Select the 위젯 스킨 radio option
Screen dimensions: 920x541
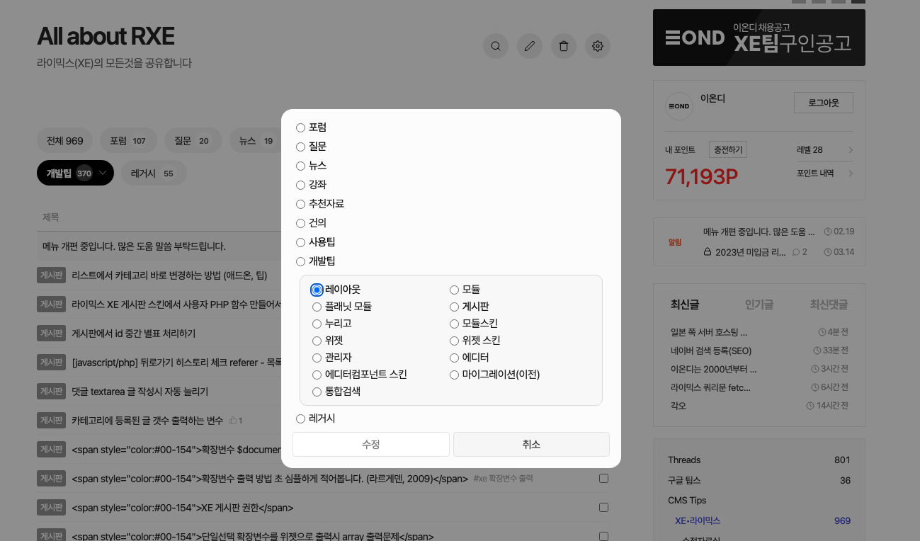coord(454,341)
